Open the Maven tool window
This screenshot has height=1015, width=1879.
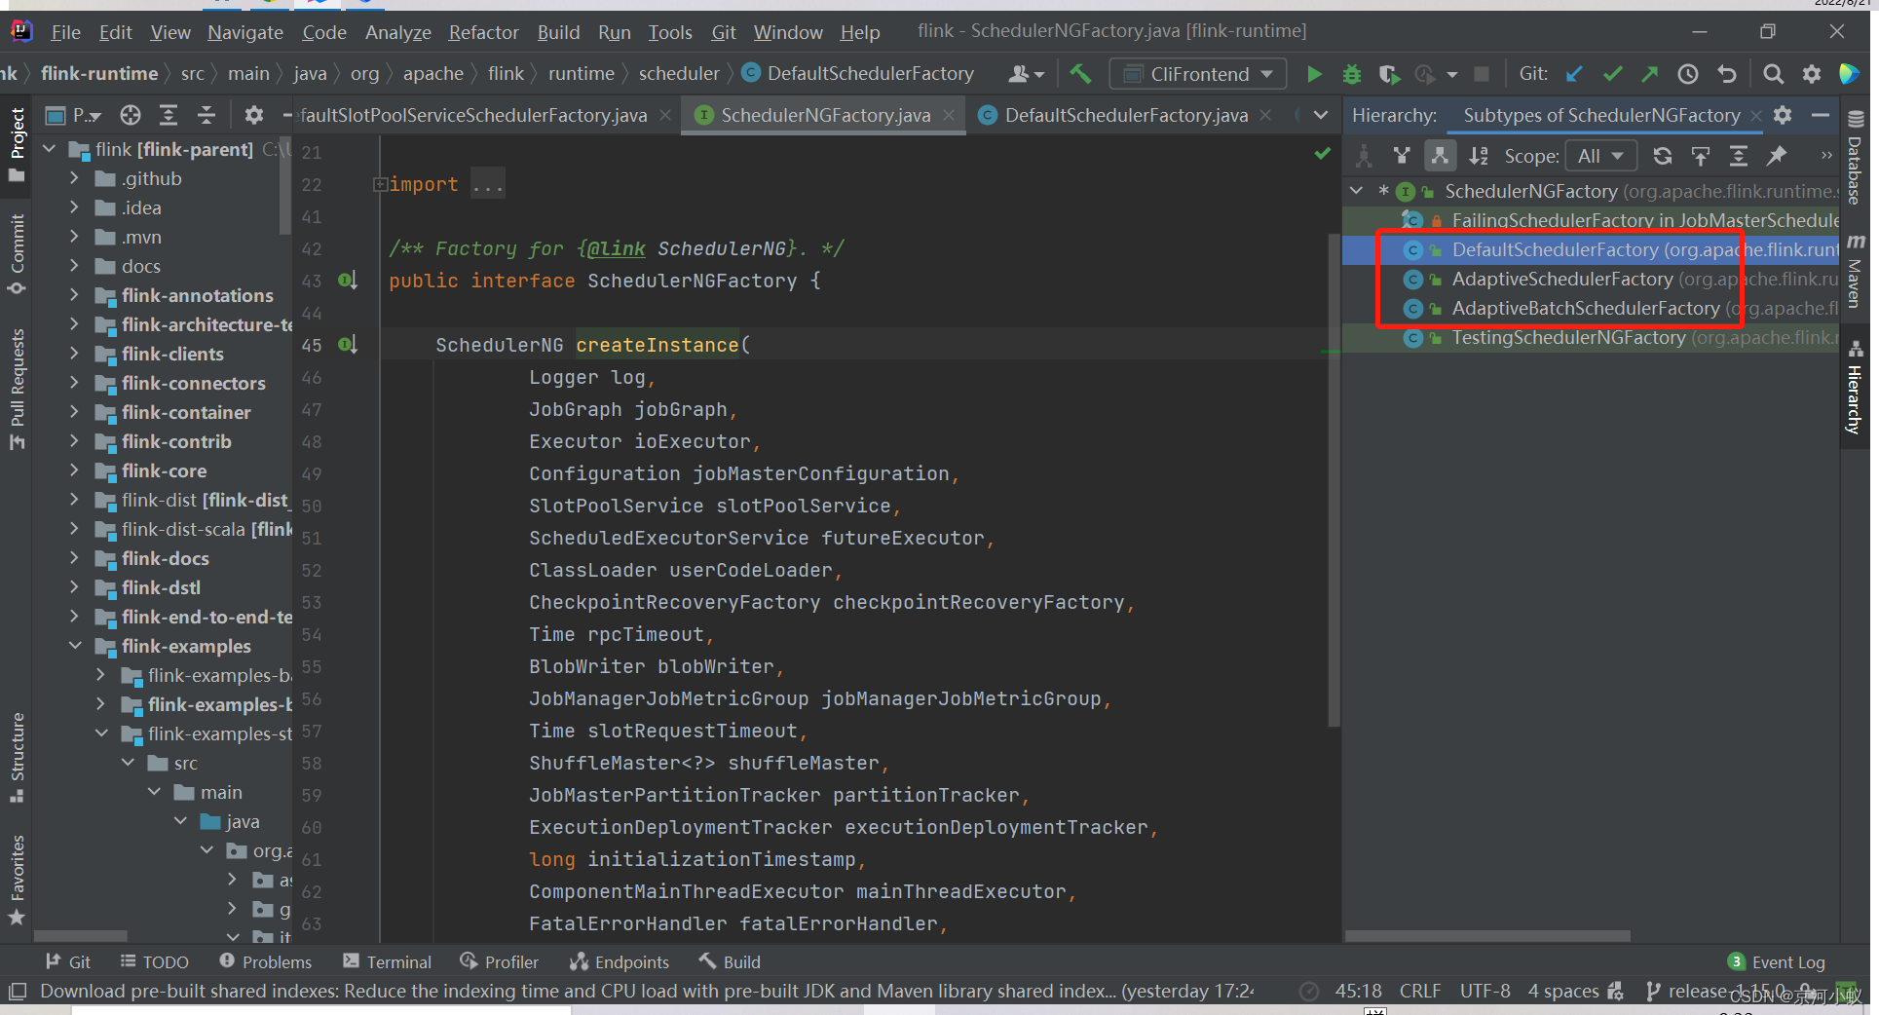(1856, 271)
